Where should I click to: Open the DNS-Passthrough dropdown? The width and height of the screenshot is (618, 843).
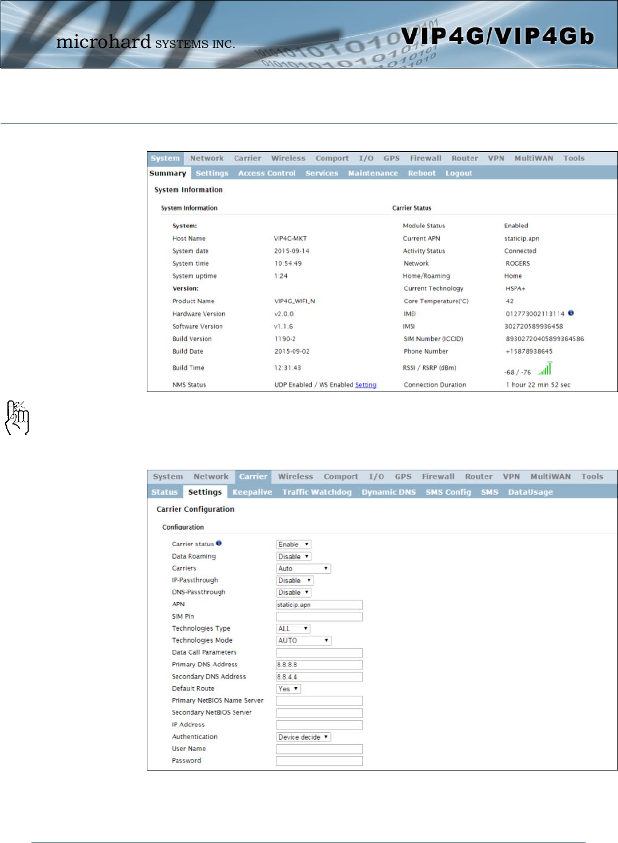click(294, 592)
